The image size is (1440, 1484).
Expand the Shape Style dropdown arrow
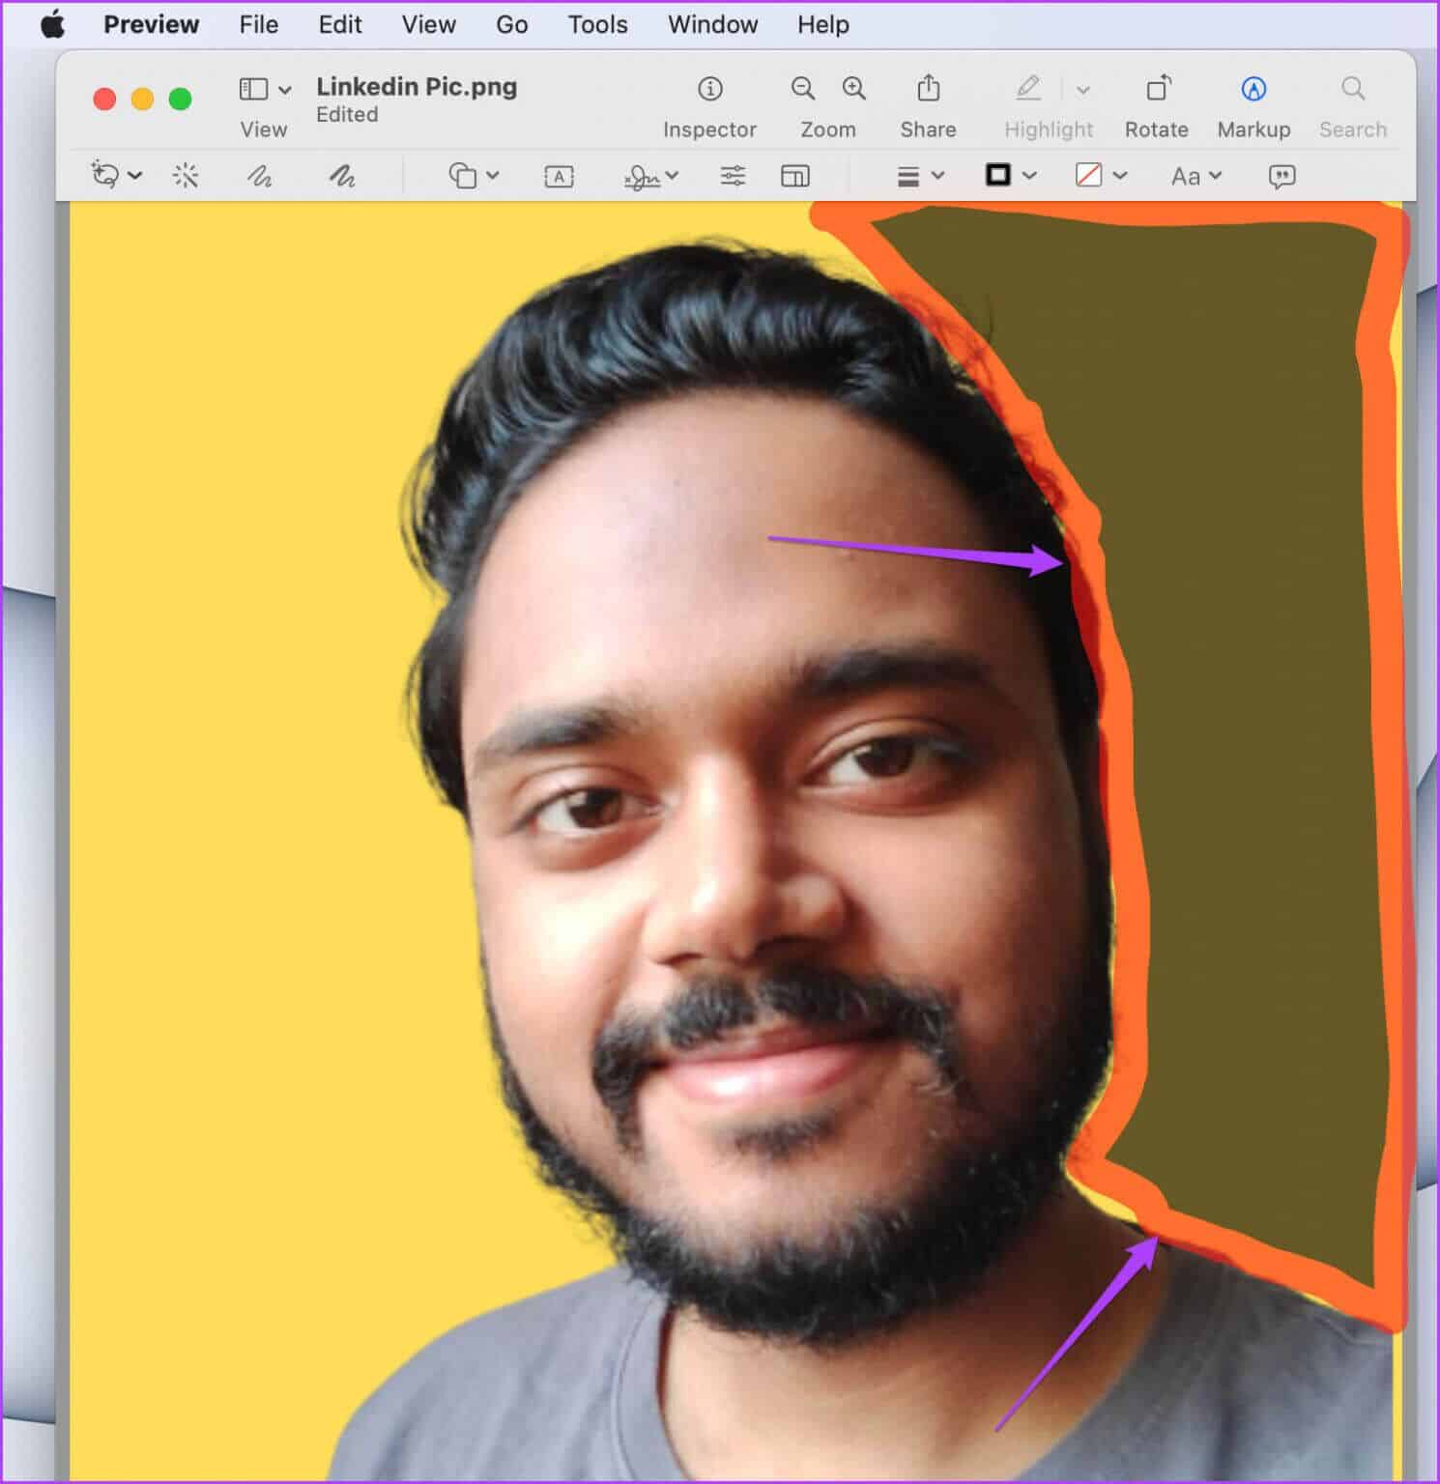(937, 176)
